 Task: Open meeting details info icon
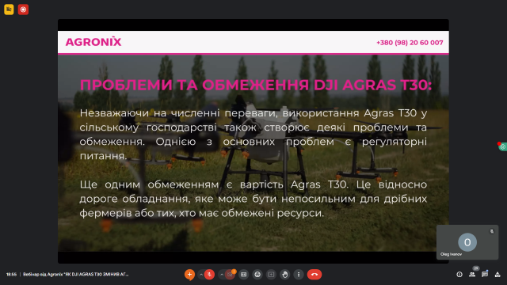click(x=459, y=275)
